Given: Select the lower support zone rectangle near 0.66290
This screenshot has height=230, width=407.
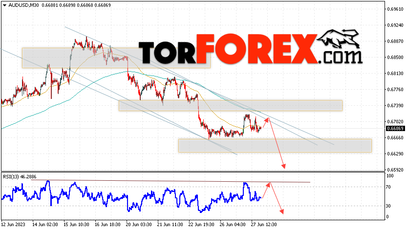Looking at the screenshot, I should [275, 146].
